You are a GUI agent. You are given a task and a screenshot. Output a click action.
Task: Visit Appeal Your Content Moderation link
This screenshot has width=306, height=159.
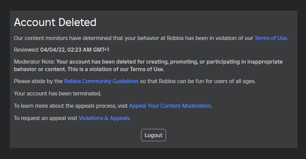point(170,106)
